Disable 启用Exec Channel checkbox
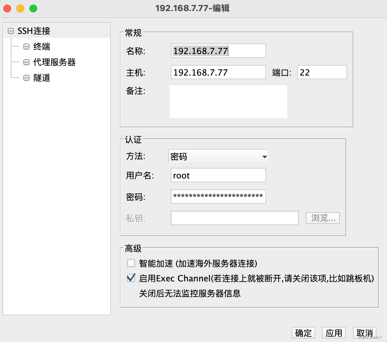This screenshot has width=387, height=342. coord(131,278)
